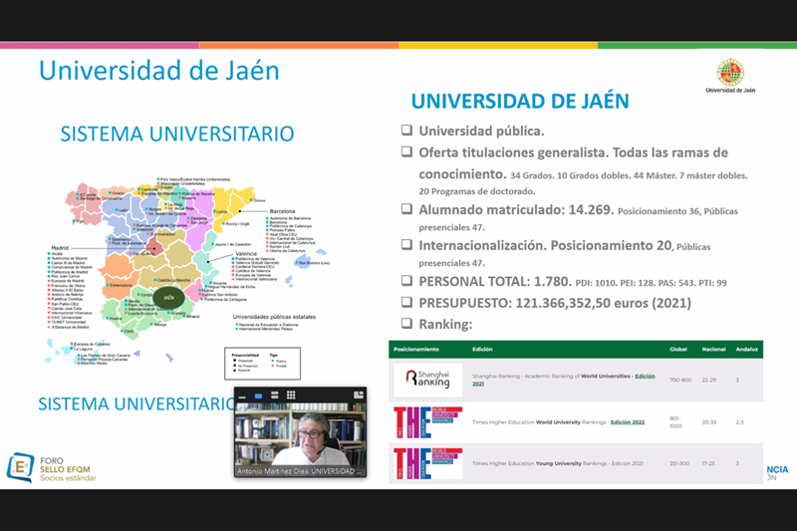Click the Posicionamiento column header

click(418, 349)
